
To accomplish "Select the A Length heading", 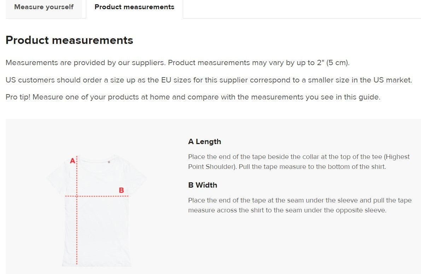I will (204, 142).
